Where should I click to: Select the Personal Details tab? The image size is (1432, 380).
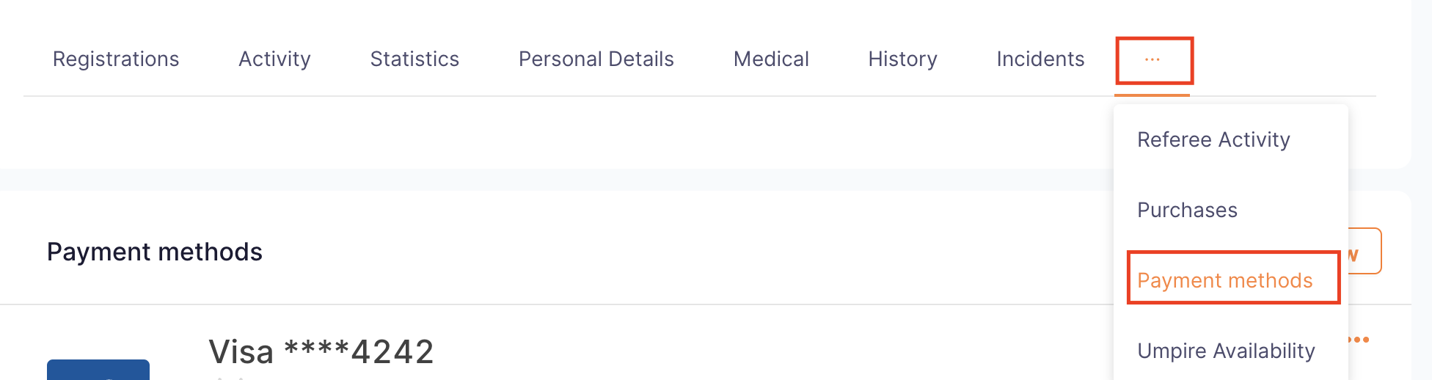(596, 59)
